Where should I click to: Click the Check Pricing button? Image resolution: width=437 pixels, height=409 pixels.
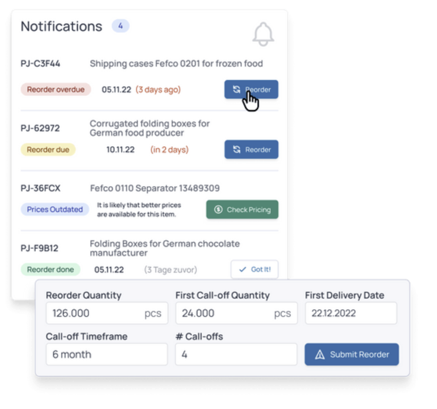(x=242, y=210)
